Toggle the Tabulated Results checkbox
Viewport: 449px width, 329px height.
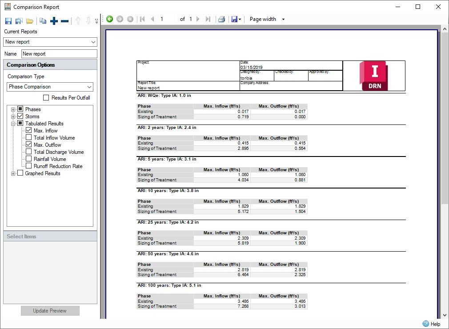click(20, 123)
